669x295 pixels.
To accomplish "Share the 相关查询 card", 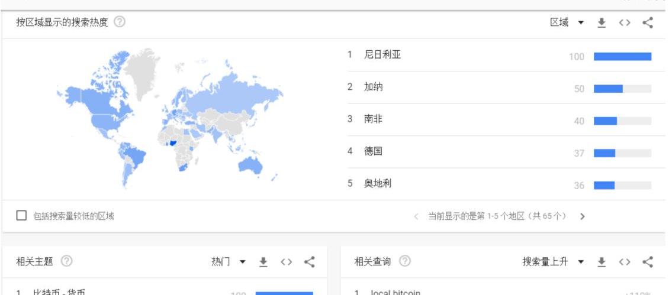I will pos(648,261).
